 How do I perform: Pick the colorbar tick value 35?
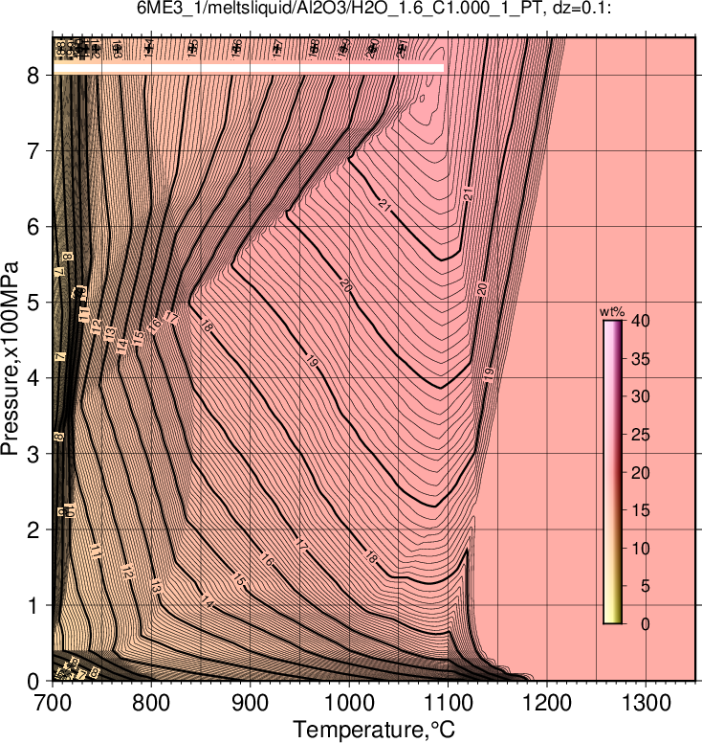(641, 359)
